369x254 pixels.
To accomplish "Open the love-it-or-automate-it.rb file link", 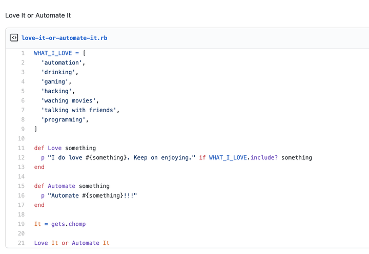I will [64, 38].
